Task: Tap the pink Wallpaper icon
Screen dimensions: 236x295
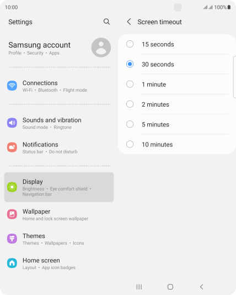Action: [x=12, y=214]
